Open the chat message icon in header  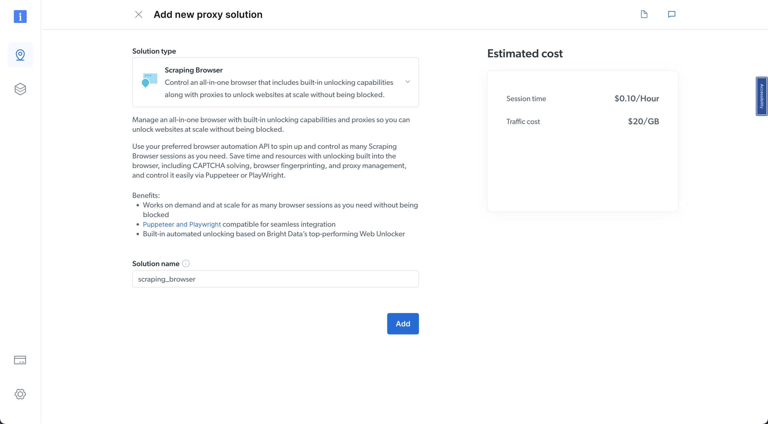(x=671, y=14)
